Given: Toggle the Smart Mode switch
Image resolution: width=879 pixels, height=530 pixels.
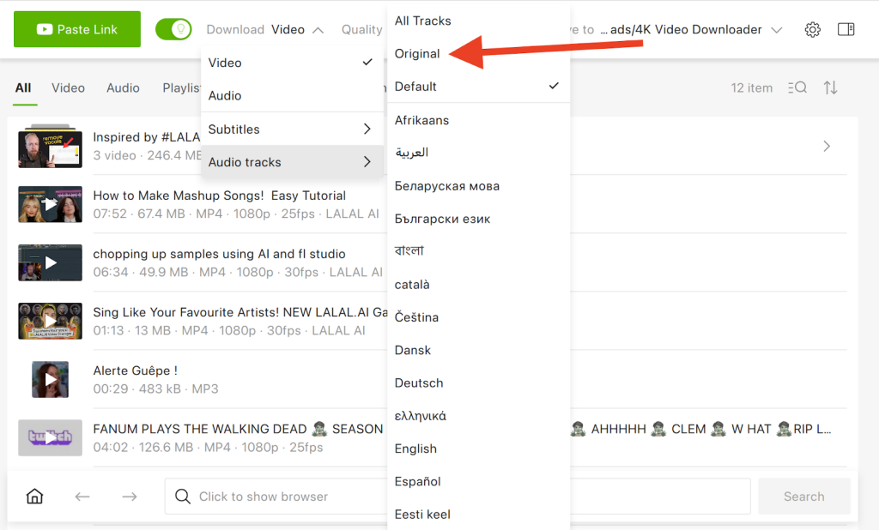Looking at the screenshot, I should (x=173, y=29).
